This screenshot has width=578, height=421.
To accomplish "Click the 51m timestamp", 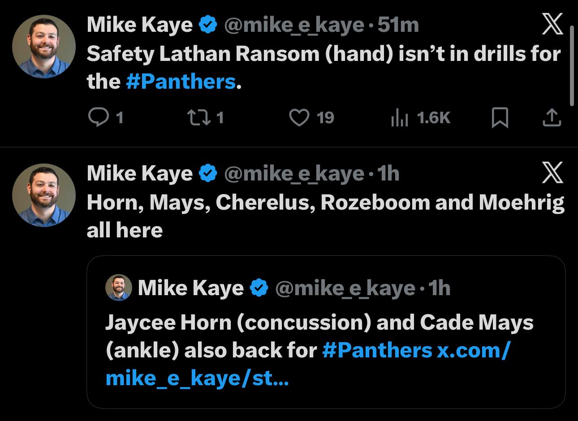I will [398, 25].
